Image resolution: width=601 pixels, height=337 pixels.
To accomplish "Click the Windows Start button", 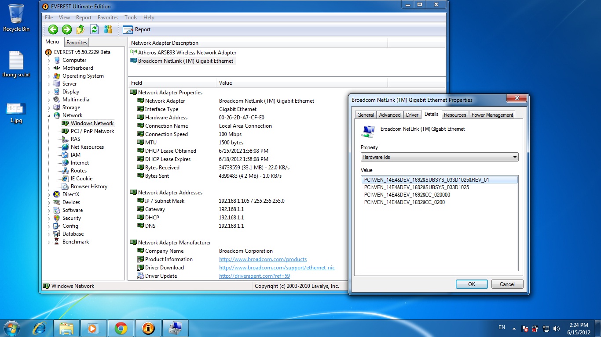I will (x=11, y=328).
